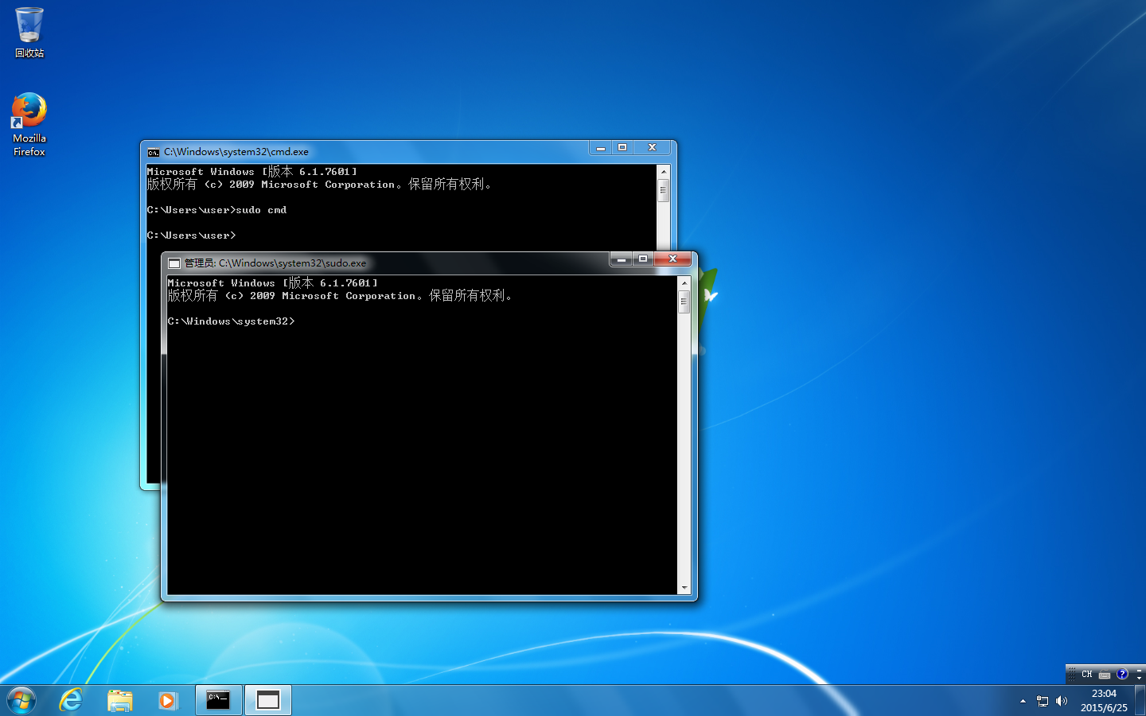Switch to cmd.exe taskbar button
1146x716 pixels.
pyautogui.click(x=219, y=700)
